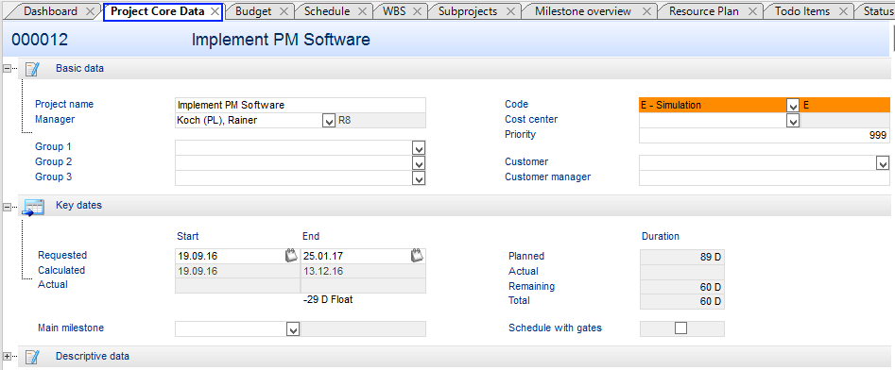Image resolution: width=895 pixels, height=370 pixels.
Task: Switch to the Milestone overview tab
Action: click(583, 11)
